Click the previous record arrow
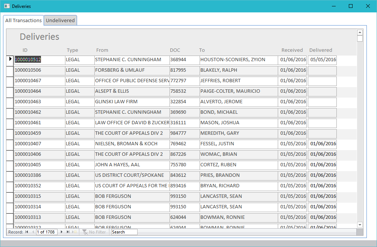Image resolution: width=377 pixels, height=247 pixels. click(33, 232)
